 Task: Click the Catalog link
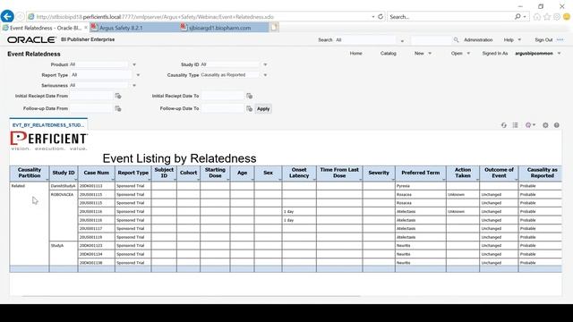(x=388, y=54)
